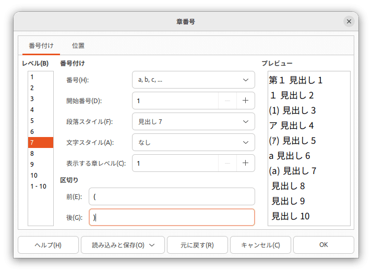372x273 pixels.
Task: Switch to the 位置 tab
Action: 78,46
